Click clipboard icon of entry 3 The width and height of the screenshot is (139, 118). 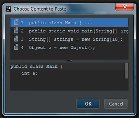coord(16,39)
